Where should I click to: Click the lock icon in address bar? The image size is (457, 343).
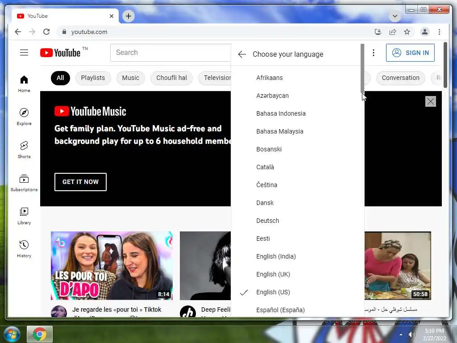pos(64,32)
